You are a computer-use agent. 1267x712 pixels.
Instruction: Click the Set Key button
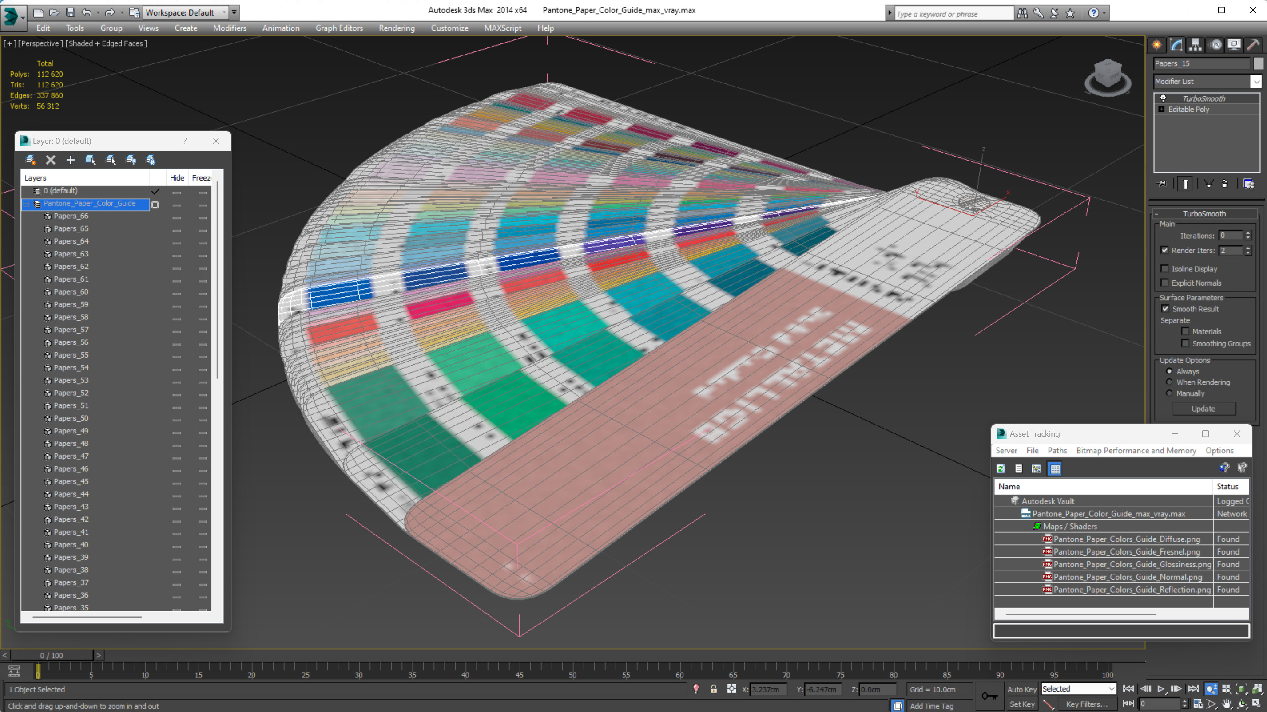tap(1021, 704)
